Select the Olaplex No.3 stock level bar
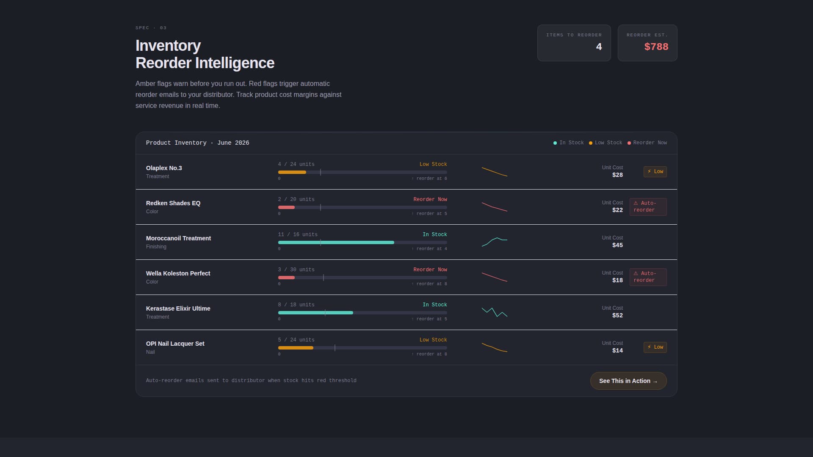 click(x=362, y=172)
